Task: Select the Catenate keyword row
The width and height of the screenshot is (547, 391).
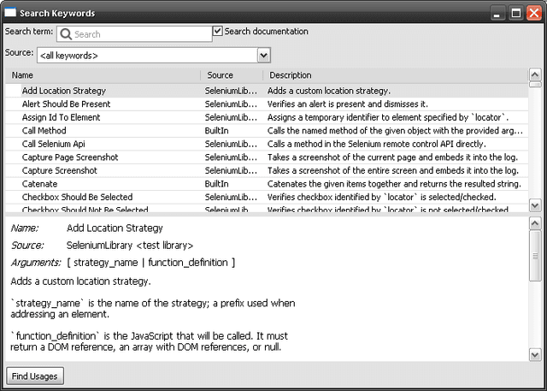Action: [40, 184]
